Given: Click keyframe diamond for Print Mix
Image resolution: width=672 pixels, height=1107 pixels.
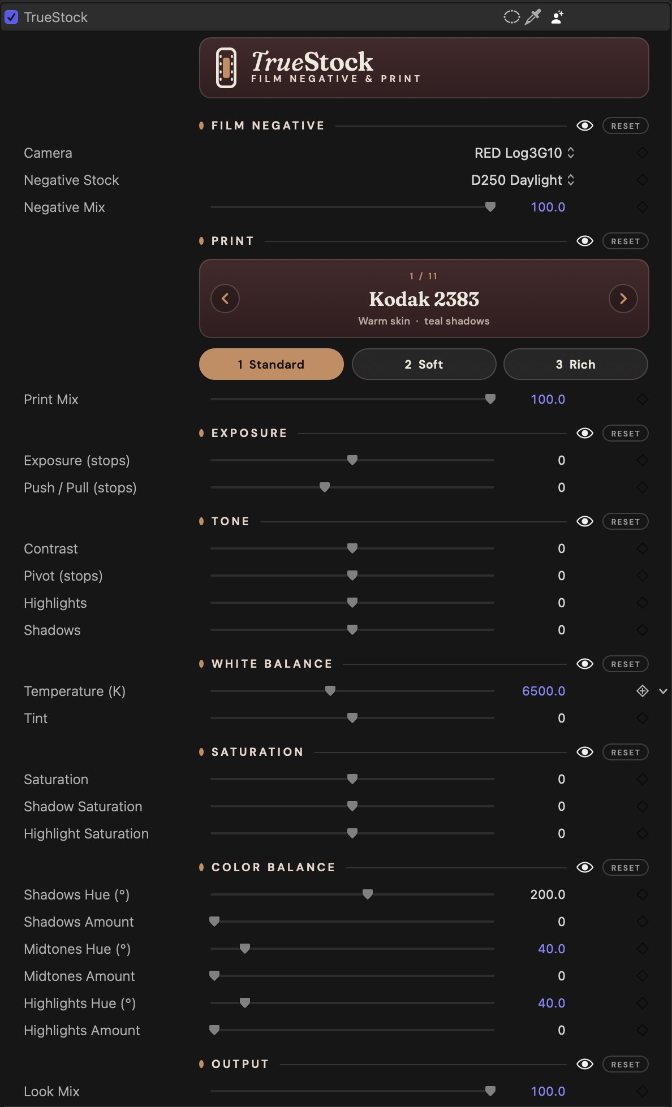Looking at the screenshot, I should 642,399.
